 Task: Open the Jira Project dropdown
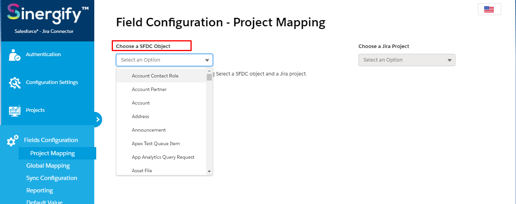[407, 60]
